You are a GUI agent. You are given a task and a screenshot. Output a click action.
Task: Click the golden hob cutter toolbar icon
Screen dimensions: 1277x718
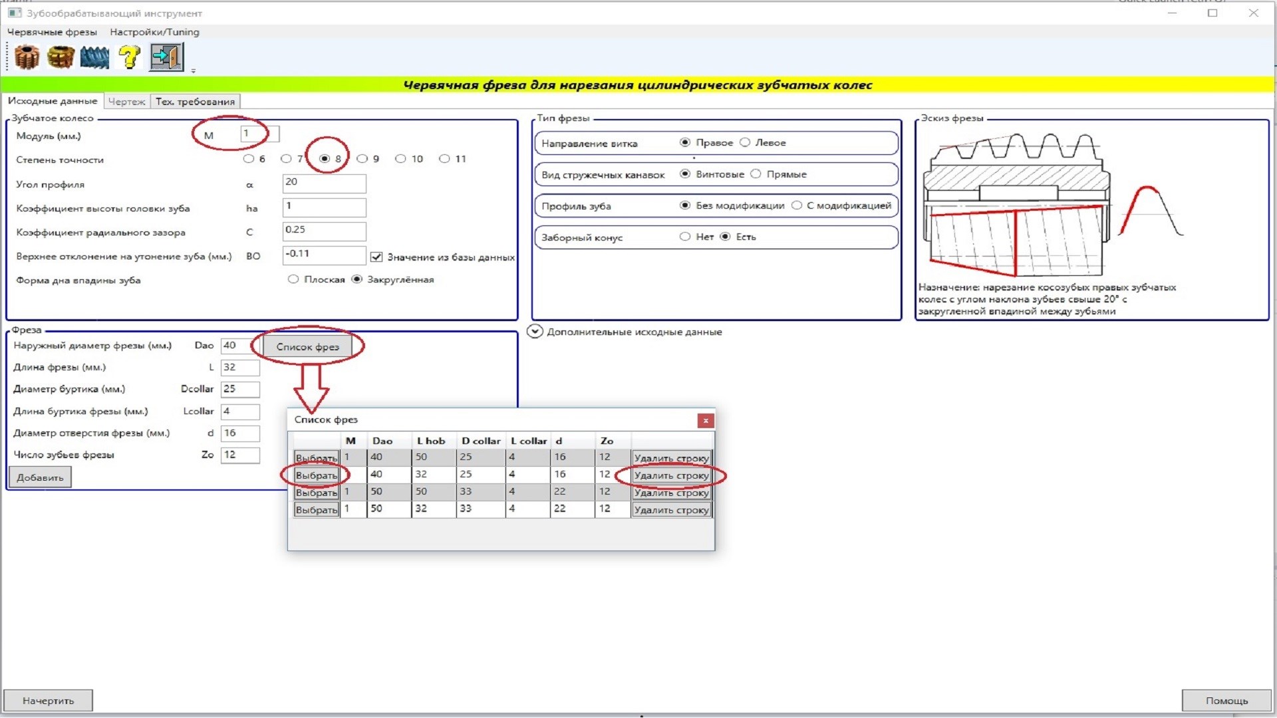pyautogui.click(x=61, y=58)
